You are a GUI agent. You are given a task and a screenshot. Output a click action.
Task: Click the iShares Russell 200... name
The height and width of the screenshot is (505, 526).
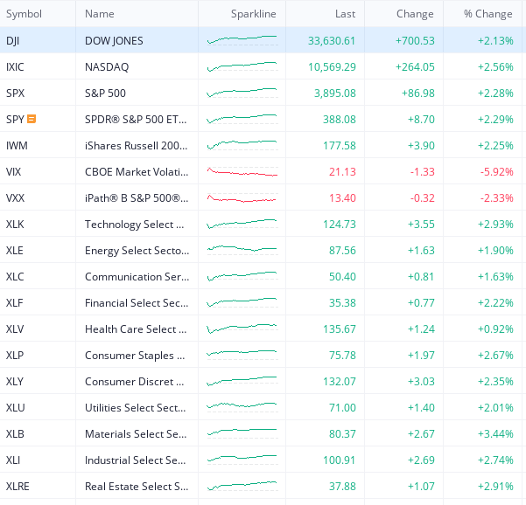(136, 146)
